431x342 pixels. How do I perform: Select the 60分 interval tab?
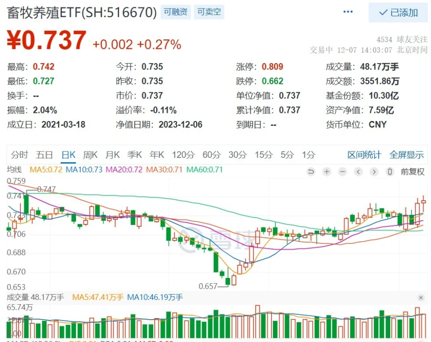(211, 155)
